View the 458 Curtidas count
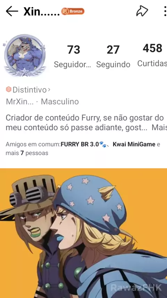Screen dimensions: 167x298 tap(152, 56)
